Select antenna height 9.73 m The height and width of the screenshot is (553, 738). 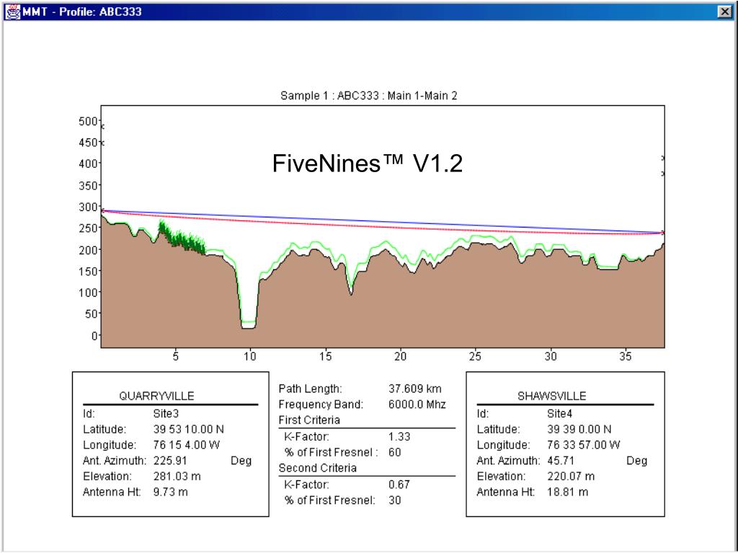(170, 492)
